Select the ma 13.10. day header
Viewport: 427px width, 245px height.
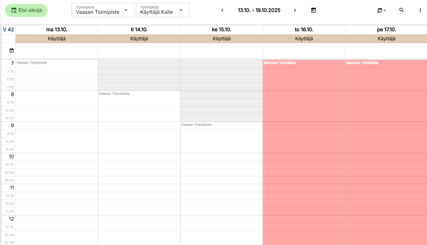tap(57, 30)
